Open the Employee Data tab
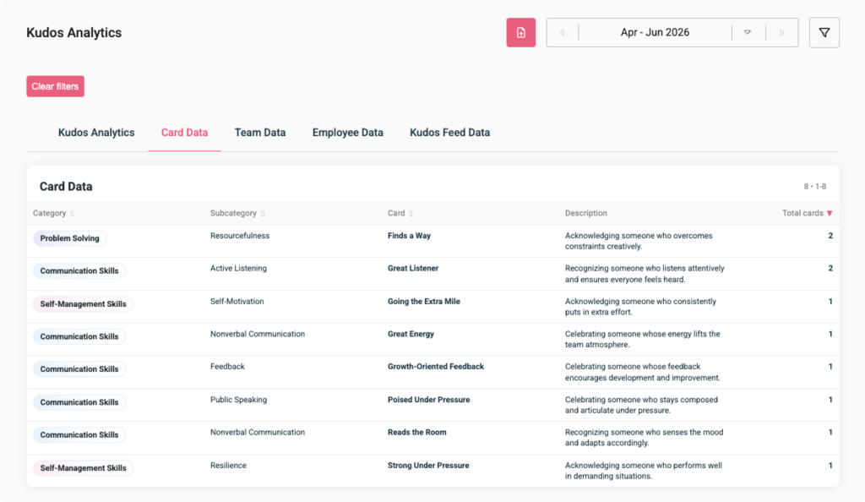The height and width of the screenshot is (502, 865). [347, 133]
